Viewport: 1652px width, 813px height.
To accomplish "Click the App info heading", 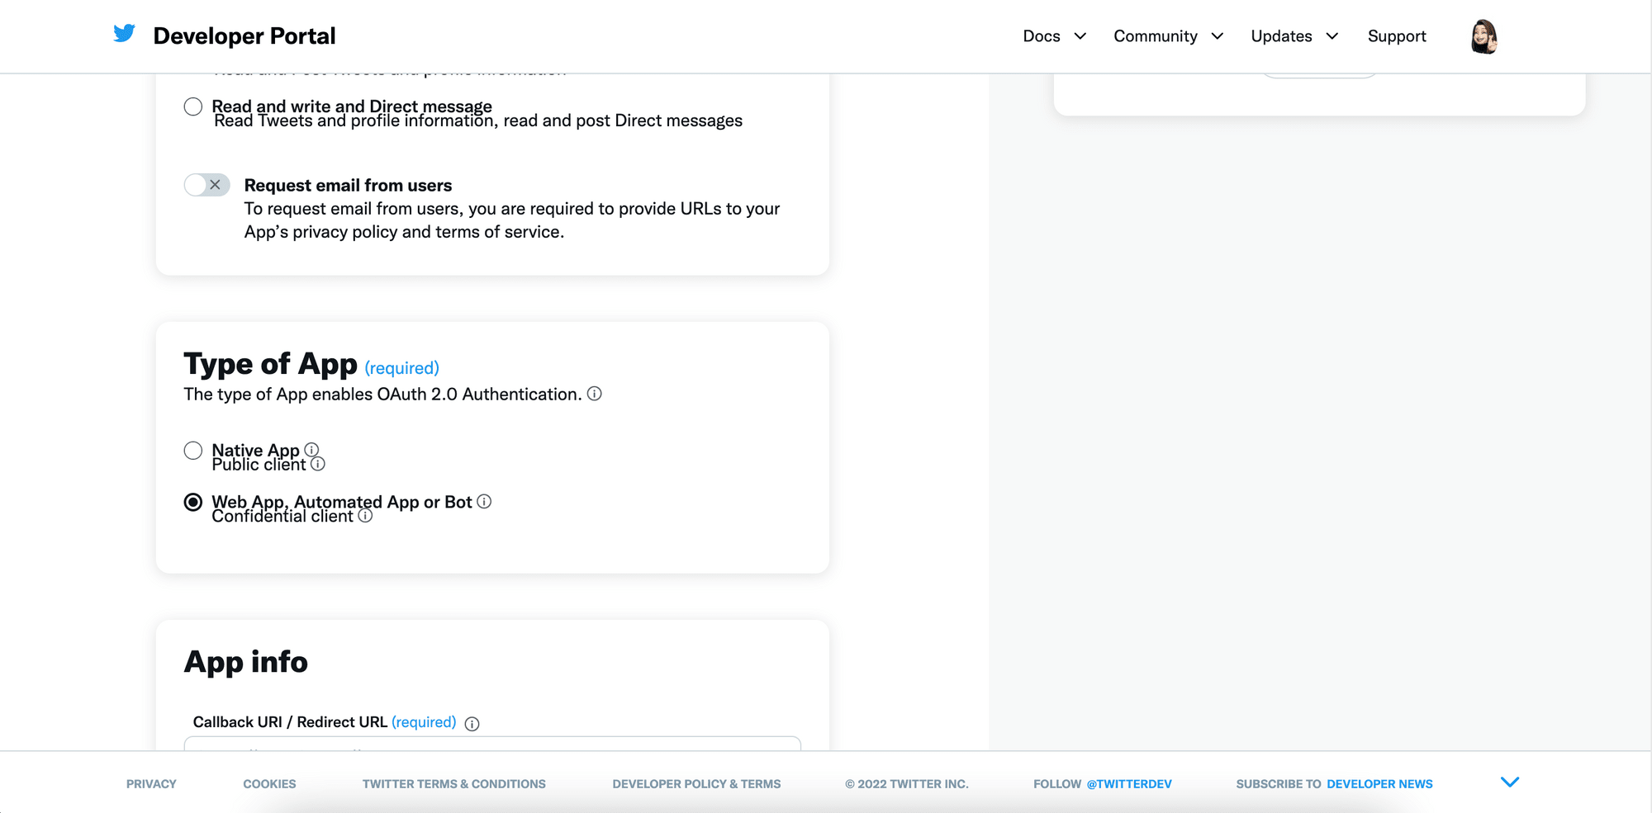I will [x=245, y=662].
